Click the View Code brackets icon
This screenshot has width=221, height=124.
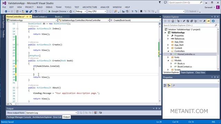coord(200,21)
